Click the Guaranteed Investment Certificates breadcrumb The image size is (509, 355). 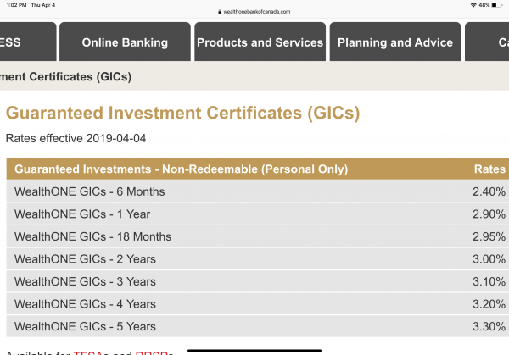click(x=66, y=76)
